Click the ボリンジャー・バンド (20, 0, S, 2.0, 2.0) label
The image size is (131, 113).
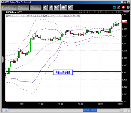coord(25,16)
